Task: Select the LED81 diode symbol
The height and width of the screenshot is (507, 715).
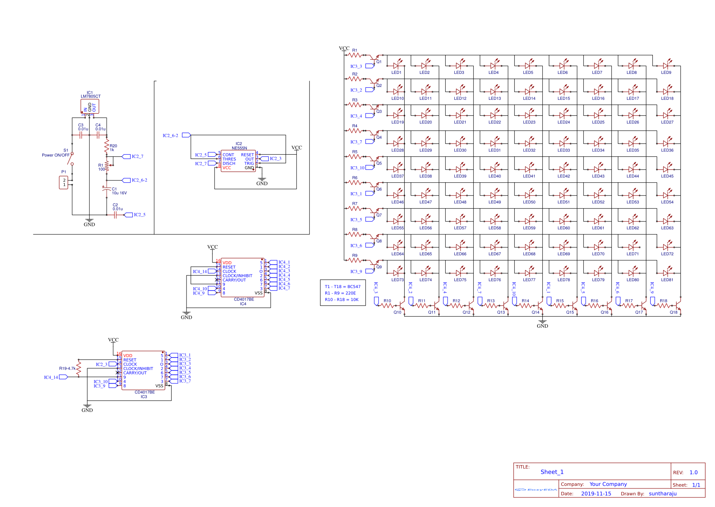Action: [666, 273]
